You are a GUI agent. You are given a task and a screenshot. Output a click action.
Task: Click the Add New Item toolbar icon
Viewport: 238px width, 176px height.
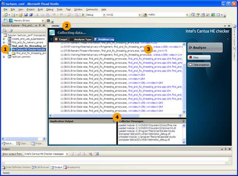pos(13,15)
